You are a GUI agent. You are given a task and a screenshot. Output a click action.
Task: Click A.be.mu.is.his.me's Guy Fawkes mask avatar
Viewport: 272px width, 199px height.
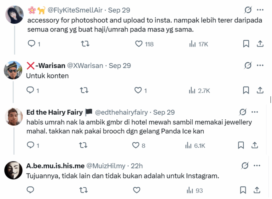coord(13,170)
